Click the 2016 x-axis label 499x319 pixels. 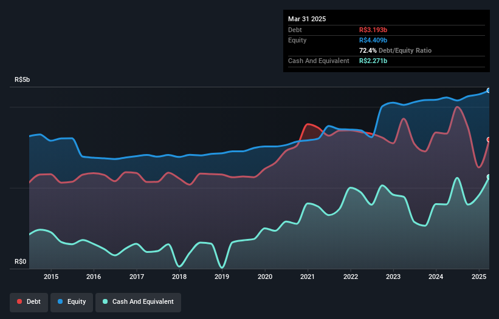(94, 277)
